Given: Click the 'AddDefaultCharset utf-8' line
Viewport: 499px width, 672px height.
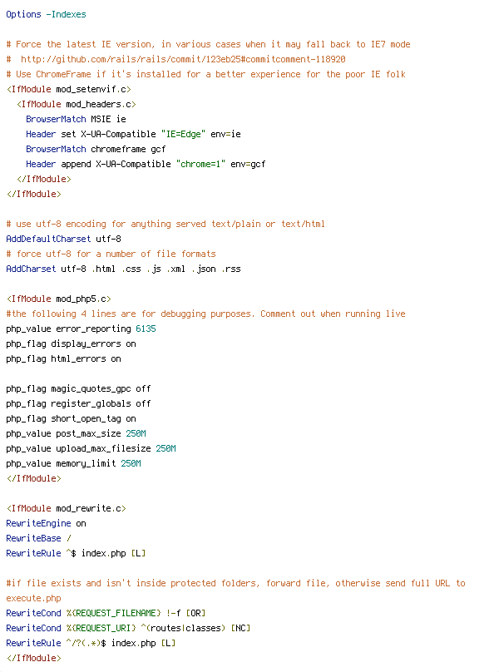Looking at the screenshot, I should pyautogui.click(x=63, y=240).
